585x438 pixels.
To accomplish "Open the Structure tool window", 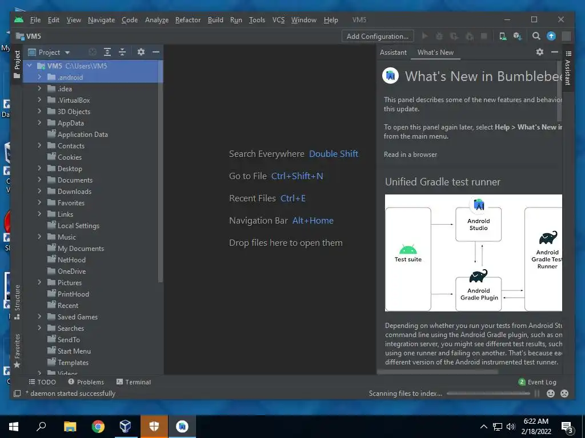I will click(17, 302).
